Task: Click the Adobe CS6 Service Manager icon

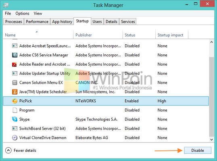Action: (x=15, y=55)
